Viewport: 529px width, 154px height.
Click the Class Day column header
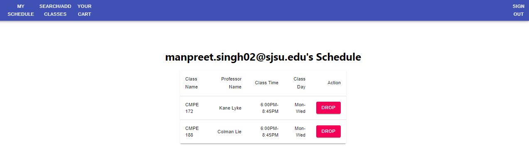299,83
